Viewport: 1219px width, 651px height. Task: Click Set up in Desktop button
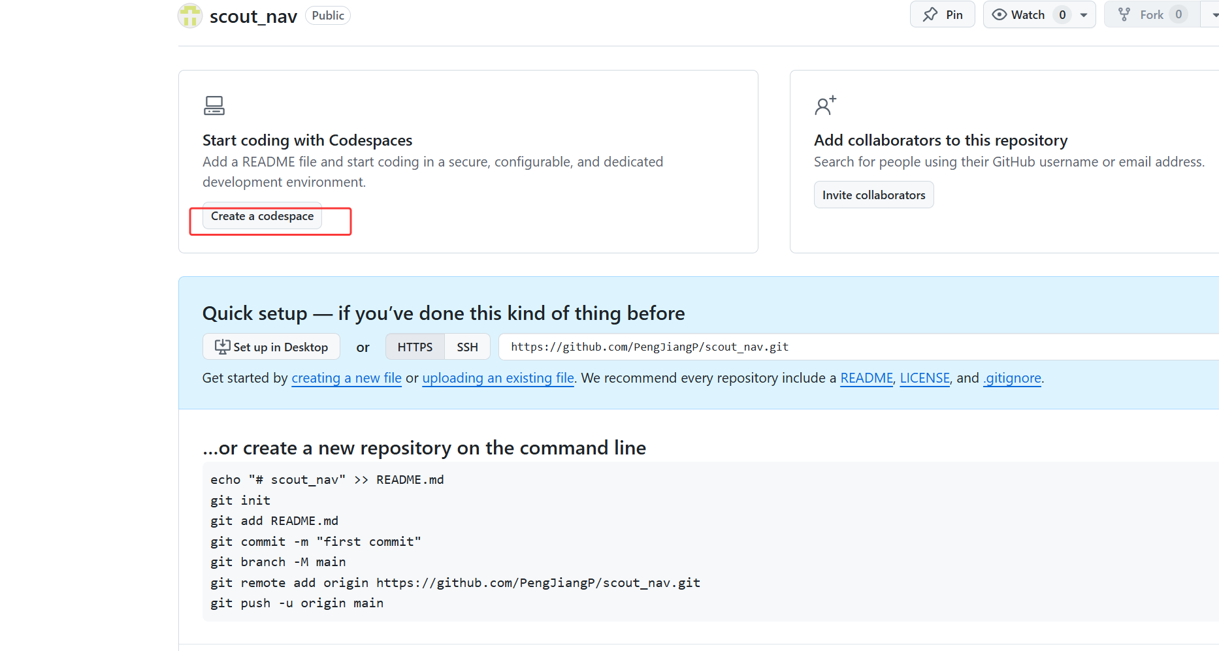click(x=271, y=347)
